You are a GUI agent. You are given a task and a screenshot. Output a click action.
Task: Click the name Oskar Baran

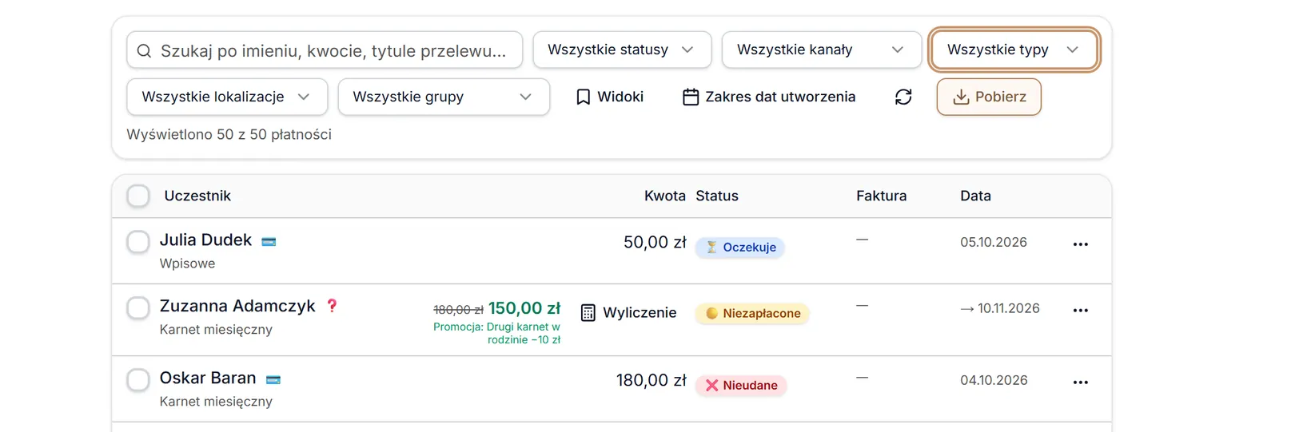(x=208, y=378)
